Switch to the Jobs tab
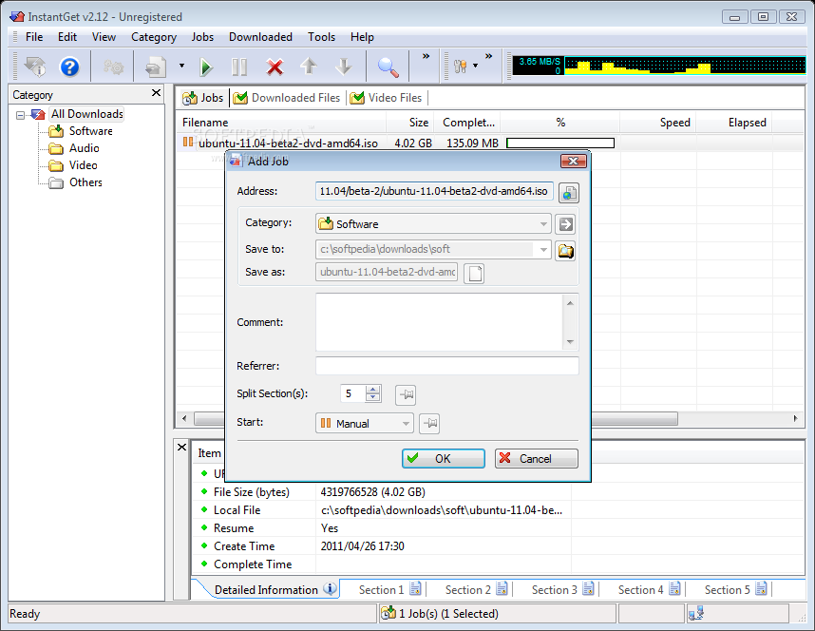Viewport: 815px width, 631px height. [203, 98]
